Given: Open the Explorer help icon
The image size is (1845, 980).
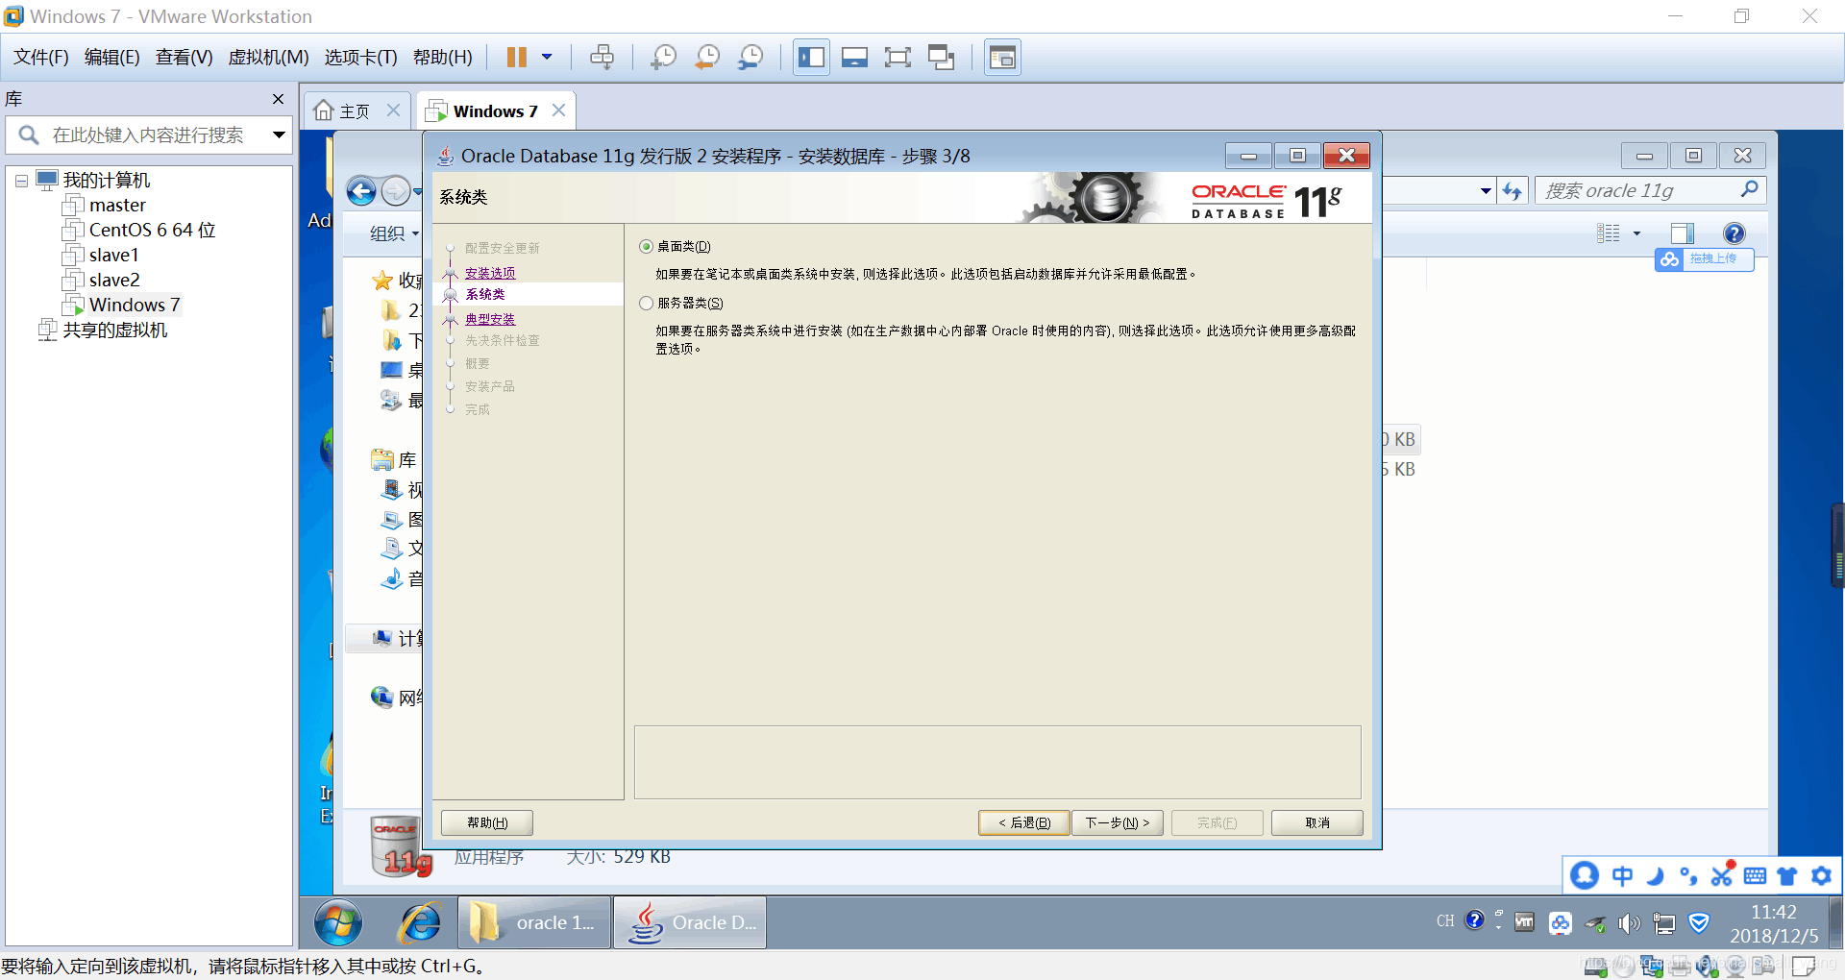Looking at the screenshot, I should [x=1734, y=233].
